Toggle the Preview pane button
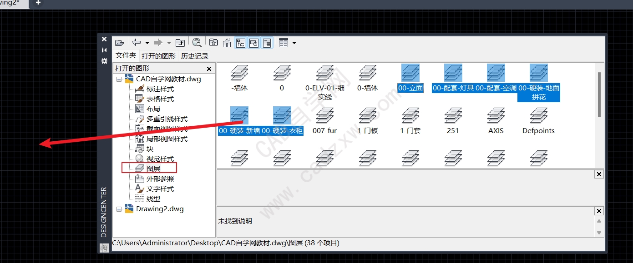This screenshot has height=263, width=633. coord(254,43)
